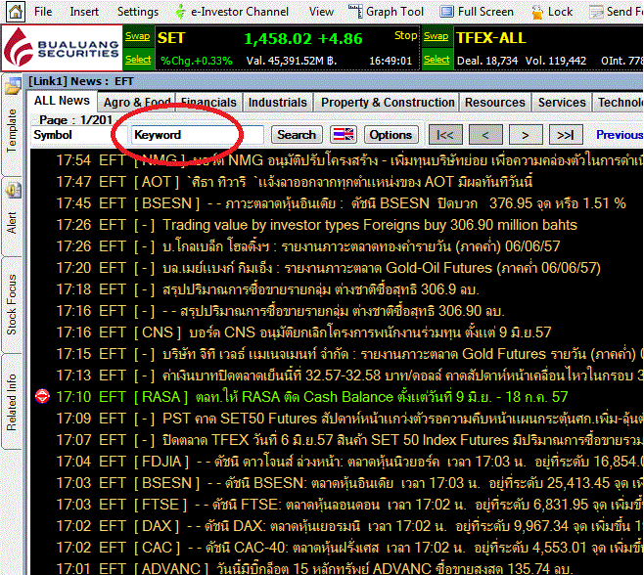Click the red marker beside RASA news
This screenshot has width=644, height=575.
(x=42, y=396)
